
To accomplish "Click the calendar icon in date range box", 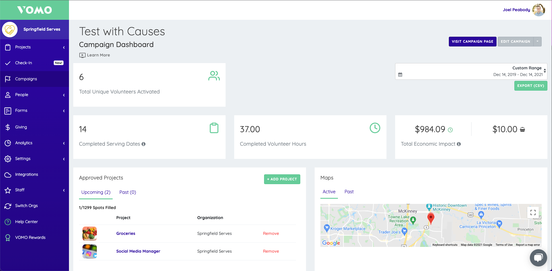I will (400, 75).
